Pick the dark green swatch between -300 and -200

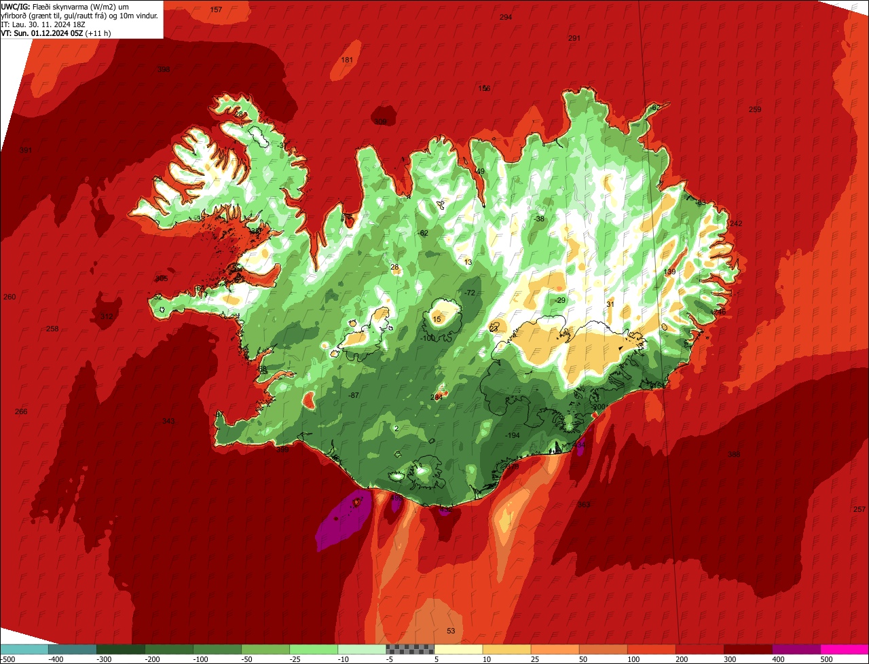(121, 649)
